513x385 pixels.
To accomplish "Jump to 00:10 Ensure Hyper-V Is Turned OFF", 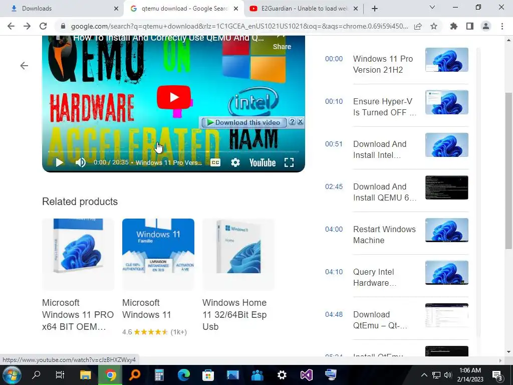I will pos(396,107).
